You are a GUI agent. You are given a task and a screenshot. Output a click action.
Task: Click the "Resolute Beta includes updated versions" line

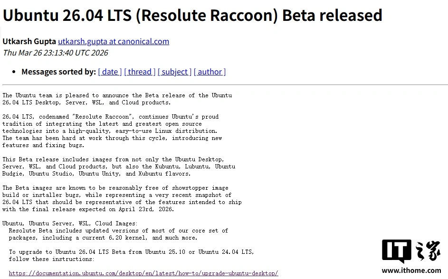point(118,231)
